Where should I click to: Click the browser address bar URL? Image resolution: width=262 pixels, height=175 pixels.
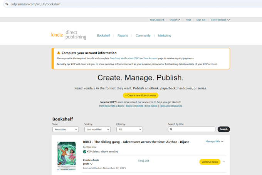(36, 4)
